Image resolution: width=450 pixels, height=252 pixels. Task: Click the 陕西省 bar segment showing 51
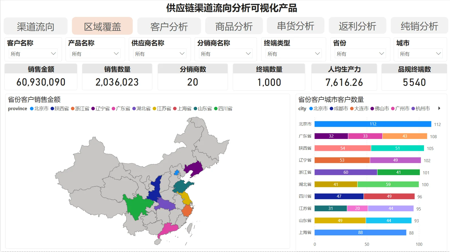pos(398,148)
